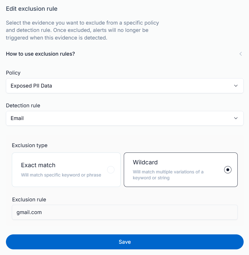This screenshot has width=249, height=255.
Task: Click the "Edit exclusion rule" heading
Action: pyautogui.click(x=32, y=9)
